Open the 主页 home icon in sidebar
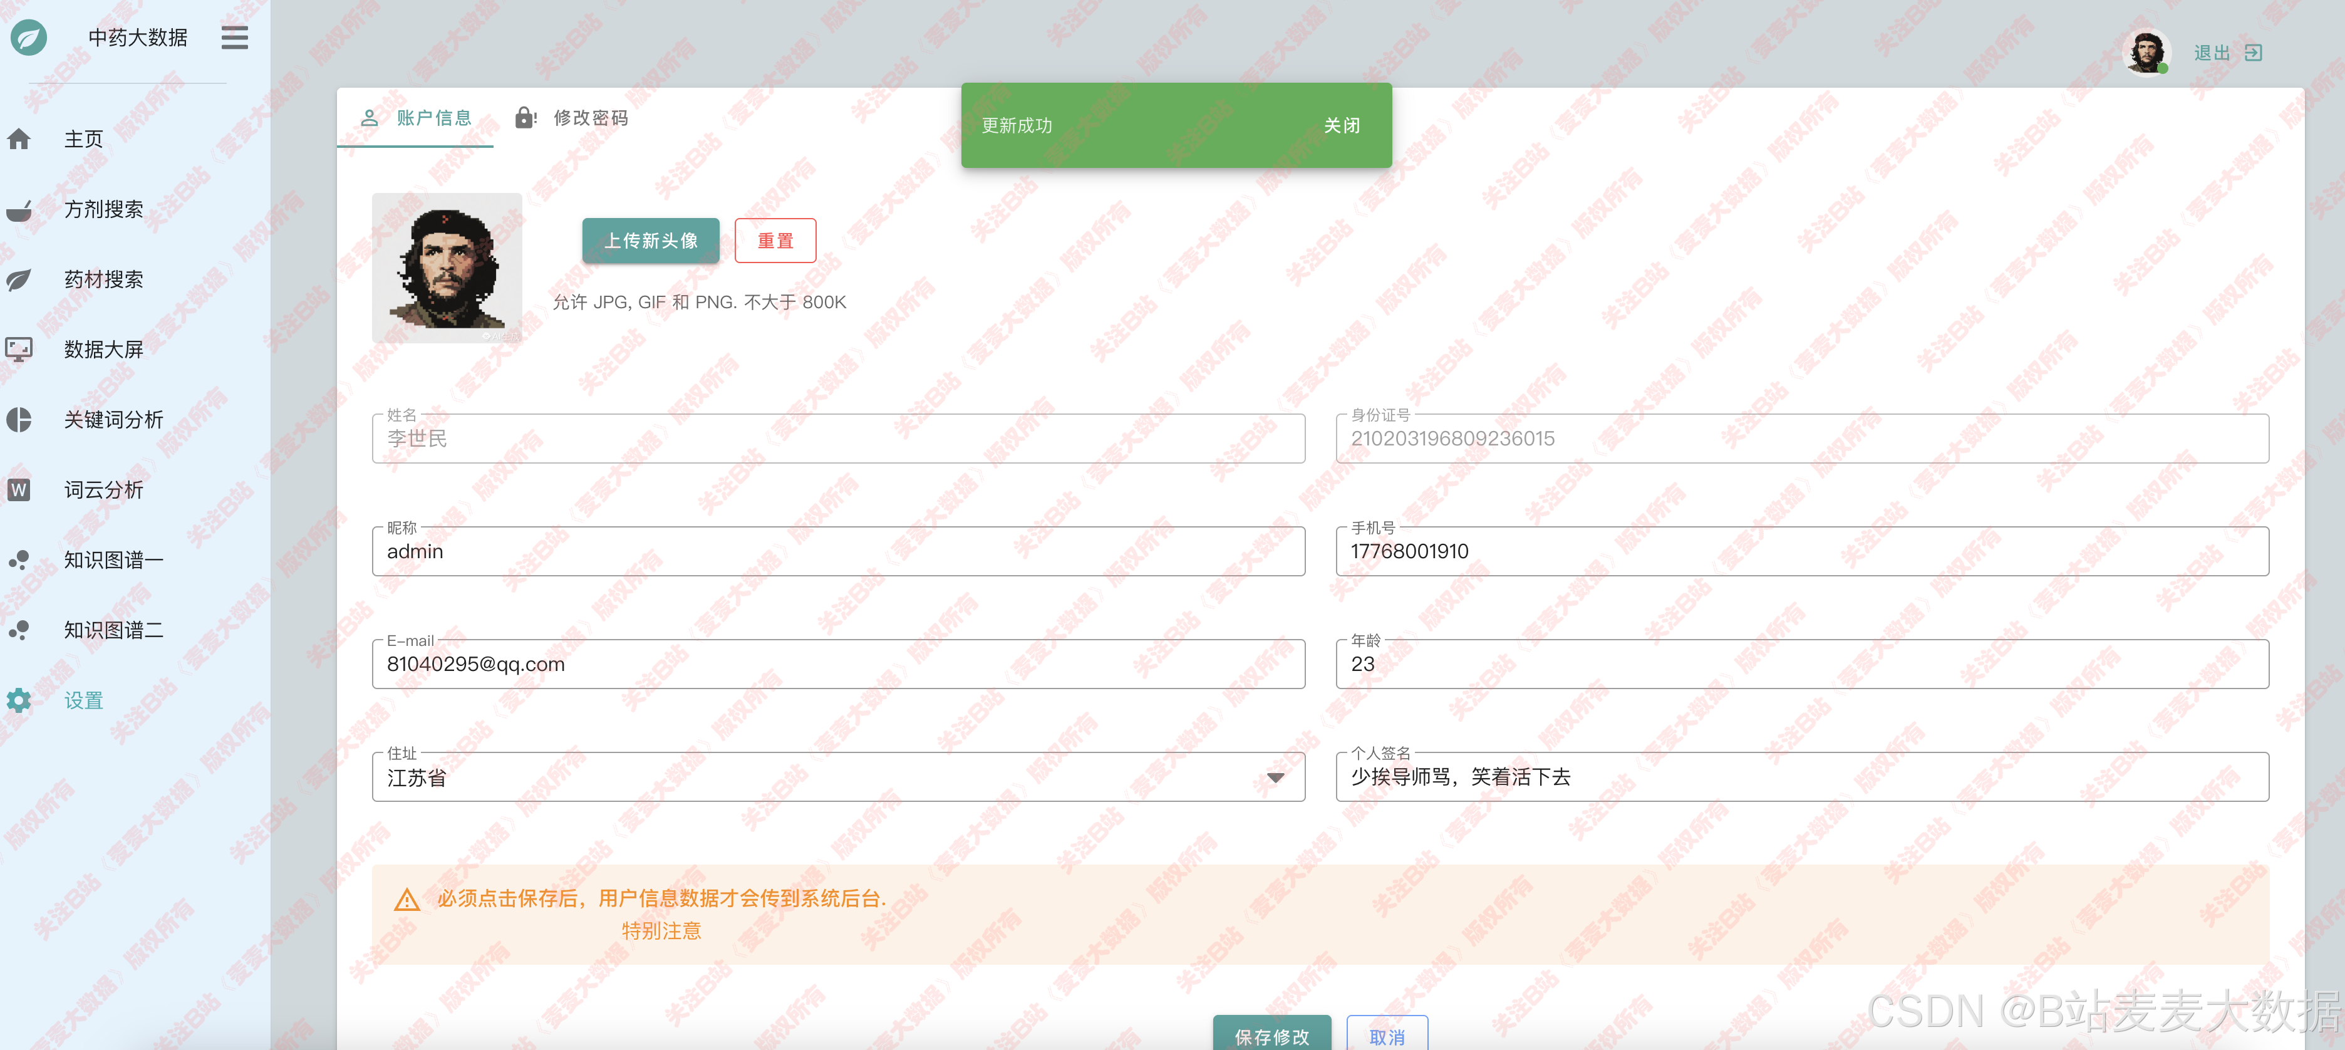 20,139
